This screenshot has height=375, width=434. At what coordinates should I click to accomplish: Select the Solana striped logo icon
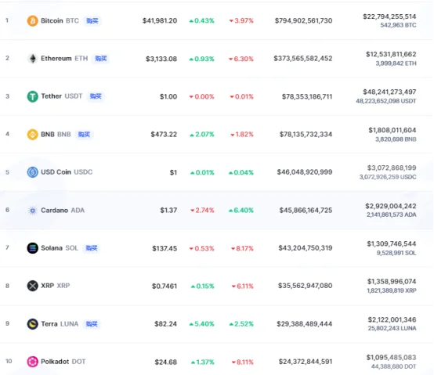[32, 248]
